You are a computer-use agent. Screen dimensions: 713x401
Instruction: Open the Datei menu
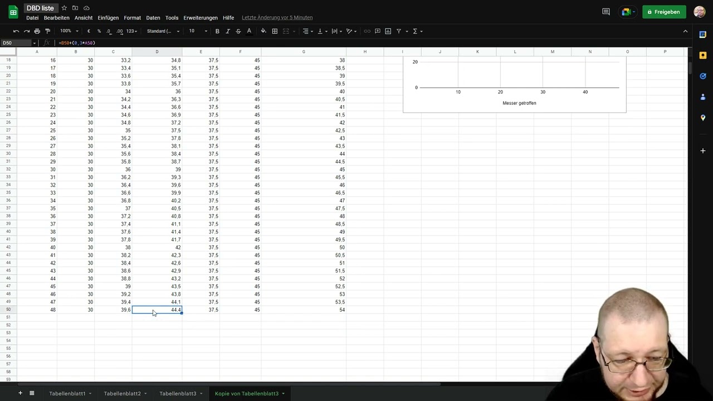tap(32, 18)
